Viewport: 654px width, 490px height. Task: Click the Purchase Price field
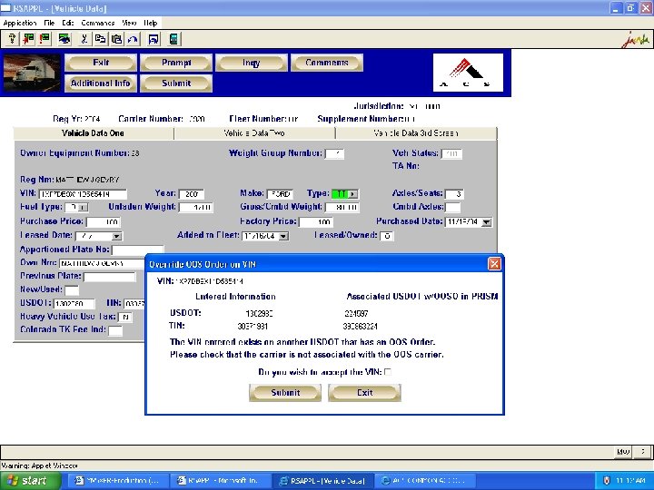tap(104, 222)
